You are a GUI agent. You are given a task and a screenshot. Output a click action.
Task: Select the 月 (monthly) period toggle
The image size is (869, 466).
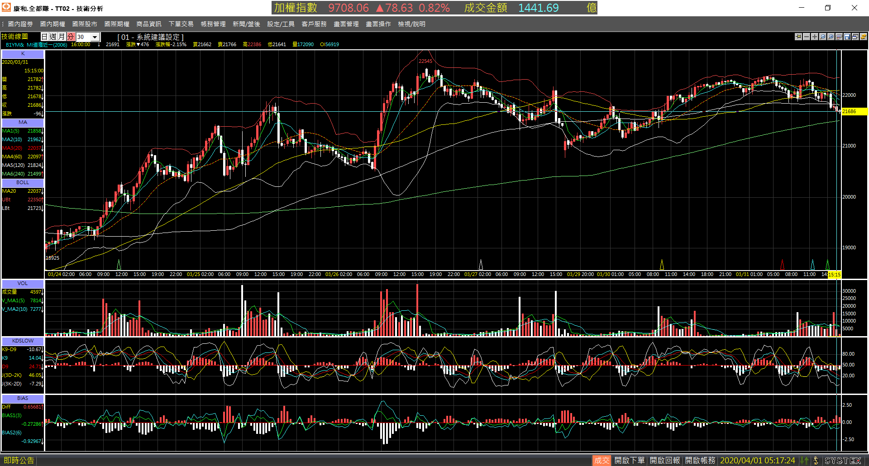tap(62, 37)
